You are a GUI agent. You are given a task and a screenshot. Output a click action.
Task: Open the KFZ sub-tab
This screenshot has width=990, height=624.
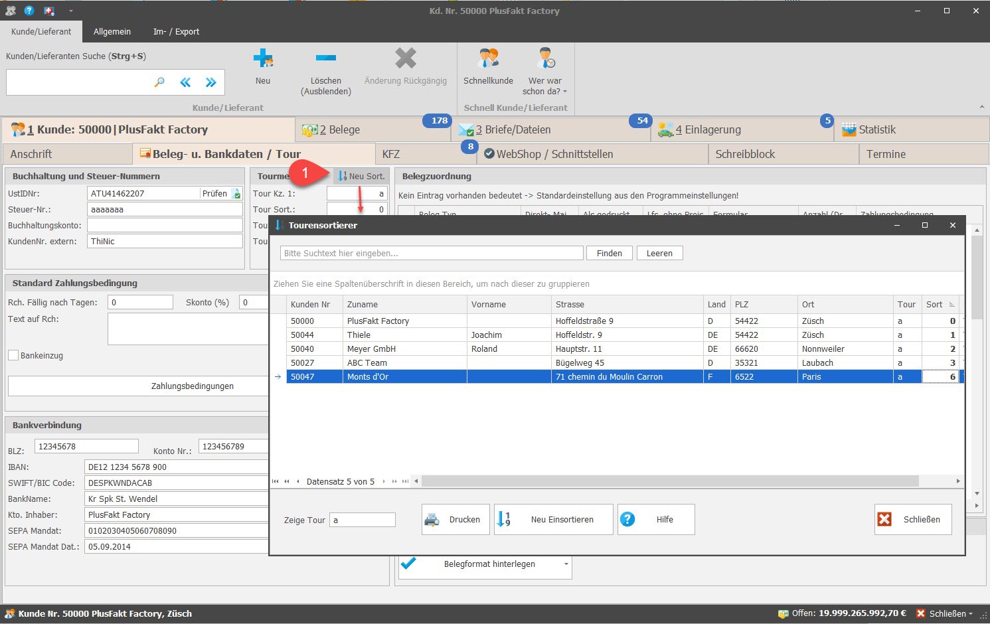tap(426, 154)
